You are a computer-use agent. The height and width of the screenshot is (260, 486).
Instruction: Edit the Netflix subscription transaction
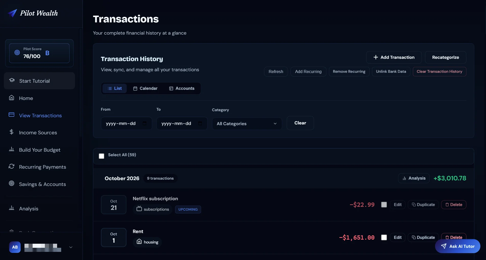click(x=398, y=205)
